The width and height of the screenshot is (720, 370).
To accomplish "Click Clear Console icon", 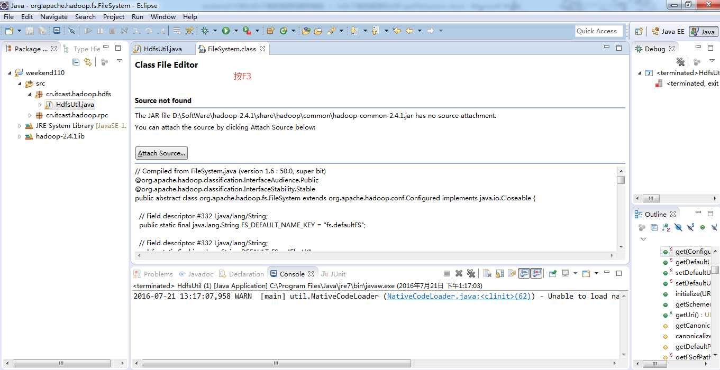I will [487, 273].
